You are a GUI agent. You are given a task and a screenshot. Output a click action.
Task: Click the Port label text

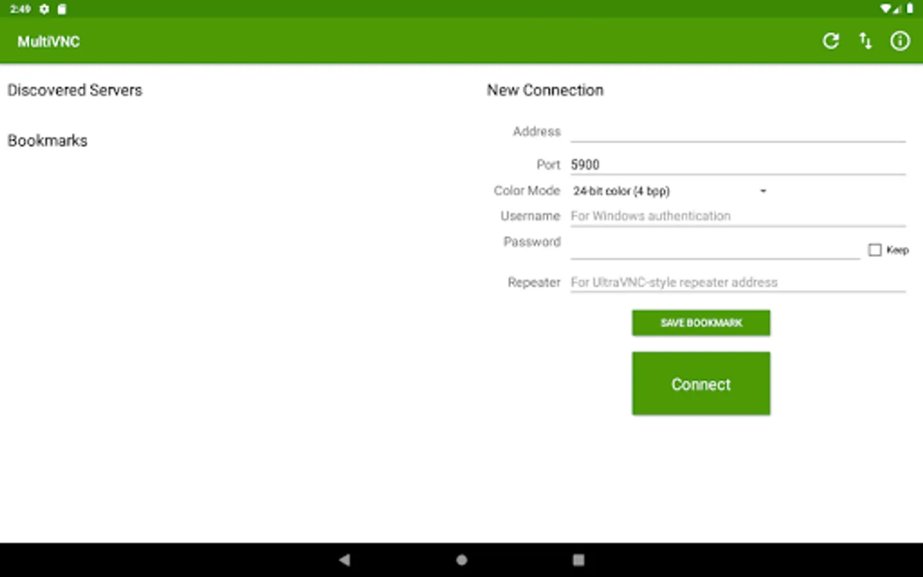[x=548, y=165]
